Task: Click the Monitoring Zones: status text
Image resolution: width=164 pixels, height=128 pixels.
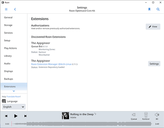Action: tap(47, 49)
